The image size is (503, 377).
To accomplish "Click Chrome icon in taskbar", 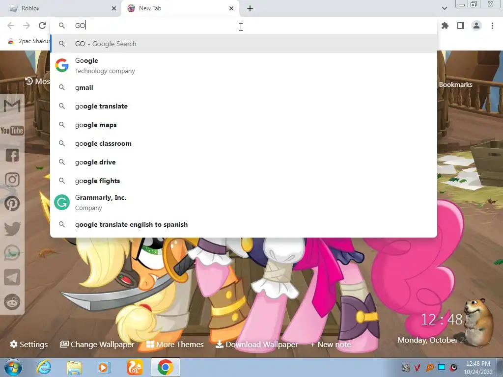I will coord(165,367).
